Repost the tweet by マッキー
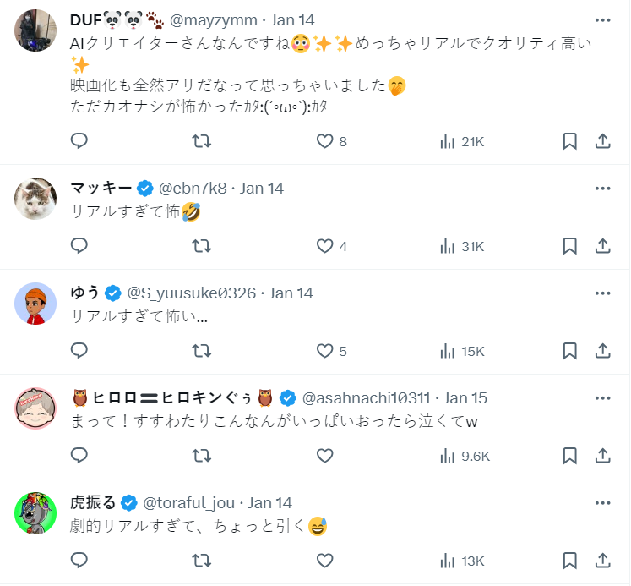 (x=202, y=246)
